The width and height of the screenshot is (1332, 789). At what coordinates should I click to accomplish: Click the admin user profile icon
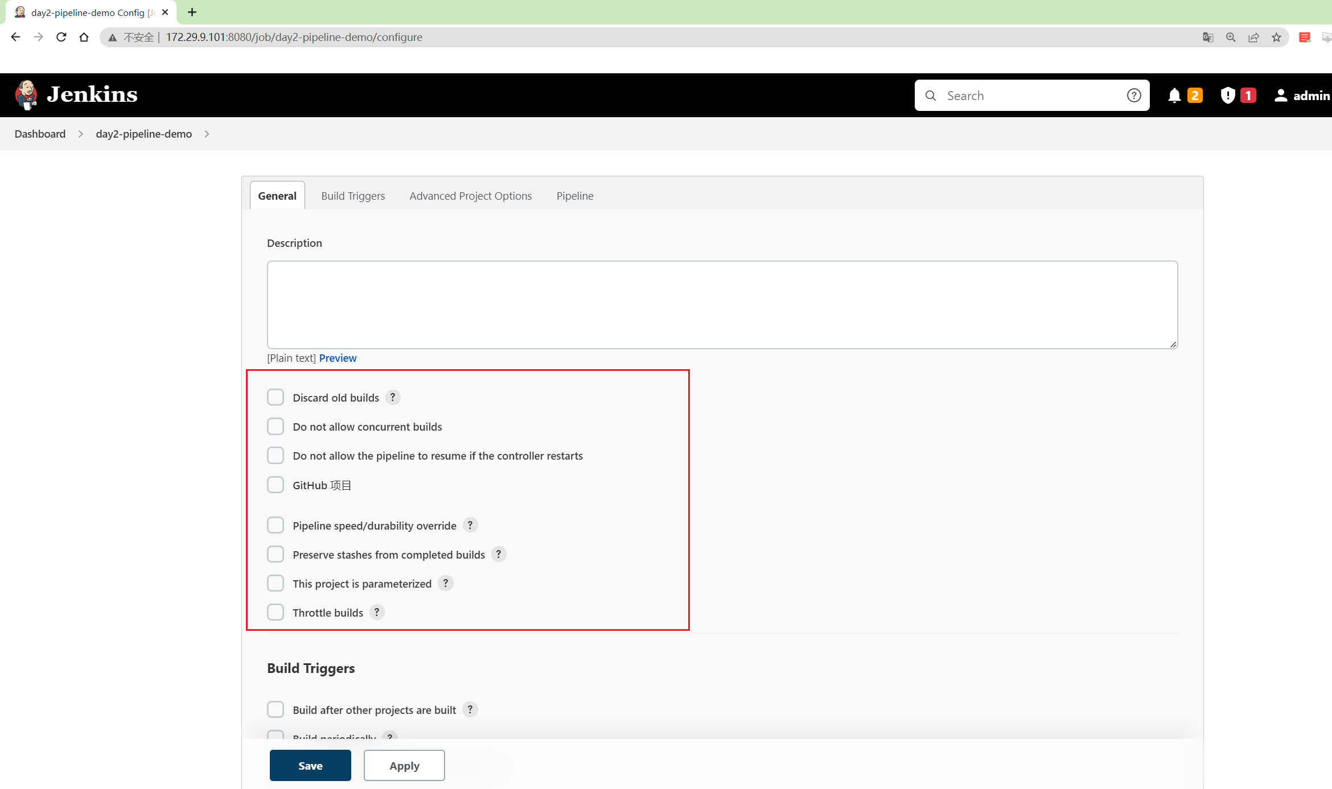[x=1281, y=95]
